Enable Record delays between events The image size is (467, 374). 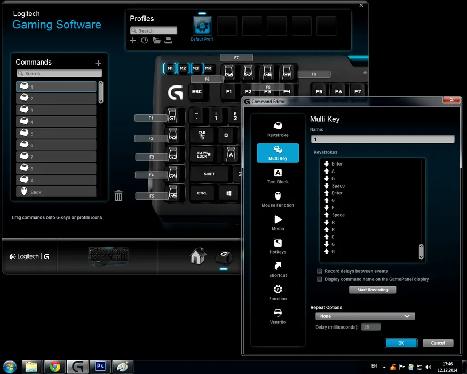point(320,271)
